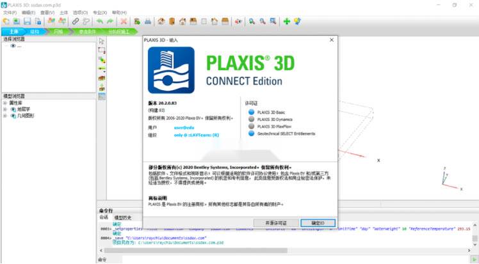Click the zoom out magnifier icon
The height and width of the screenshot is (264, 479).
[263, 21]
